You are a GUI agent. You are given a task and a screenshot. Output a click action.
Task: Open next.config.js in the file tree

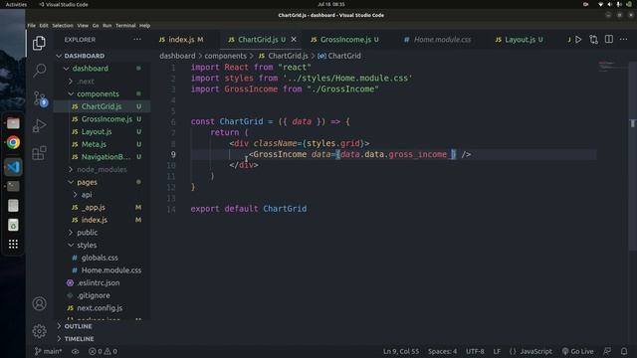pyautogui.click(x=100, y=307)
